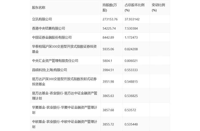This screenshot has width=200, height=131.
Task: Select the 立讯有限公司 shareholder row
Action: [100, 19]
